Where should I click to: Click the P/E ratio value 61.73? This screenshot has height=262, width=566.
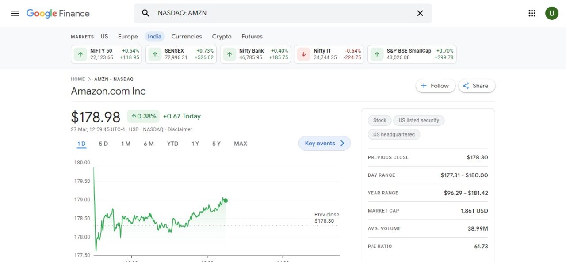click(481, 246)
